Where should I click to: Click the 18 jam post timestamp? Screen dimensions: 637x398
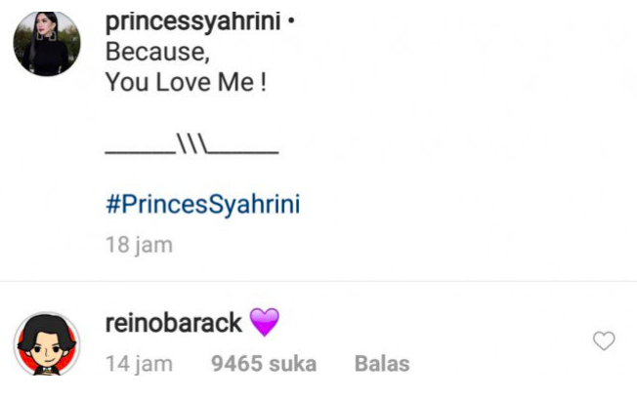(139, 245)
